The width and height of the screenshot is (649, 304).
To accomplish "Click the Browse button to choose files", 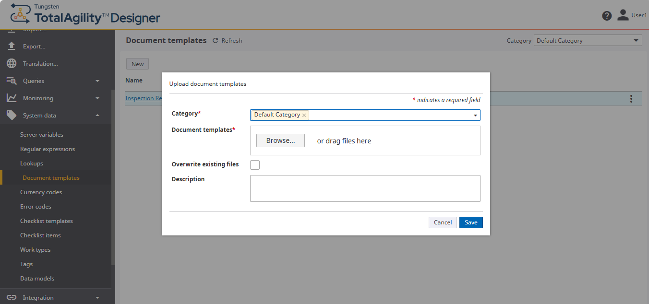I will tap(280, 140).
